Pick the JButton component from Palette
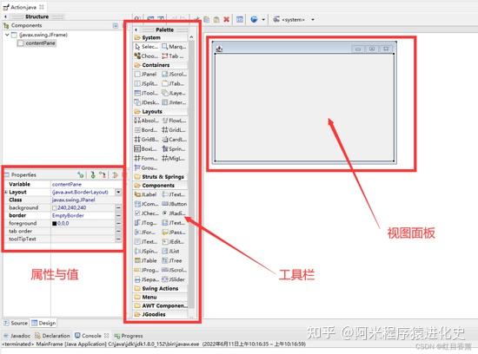Screen dimensions: 478x354 pyautogui.click(x=174, y=204)
